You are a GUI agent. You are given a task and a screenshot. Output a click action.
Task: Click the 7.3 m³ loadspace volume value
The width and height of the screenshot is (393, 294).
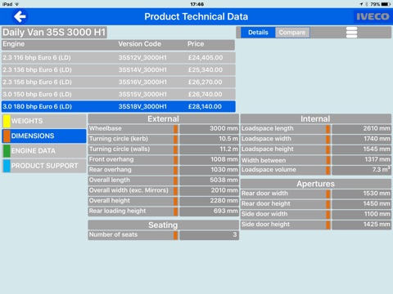pyautogui.click(x=382, y=170)
